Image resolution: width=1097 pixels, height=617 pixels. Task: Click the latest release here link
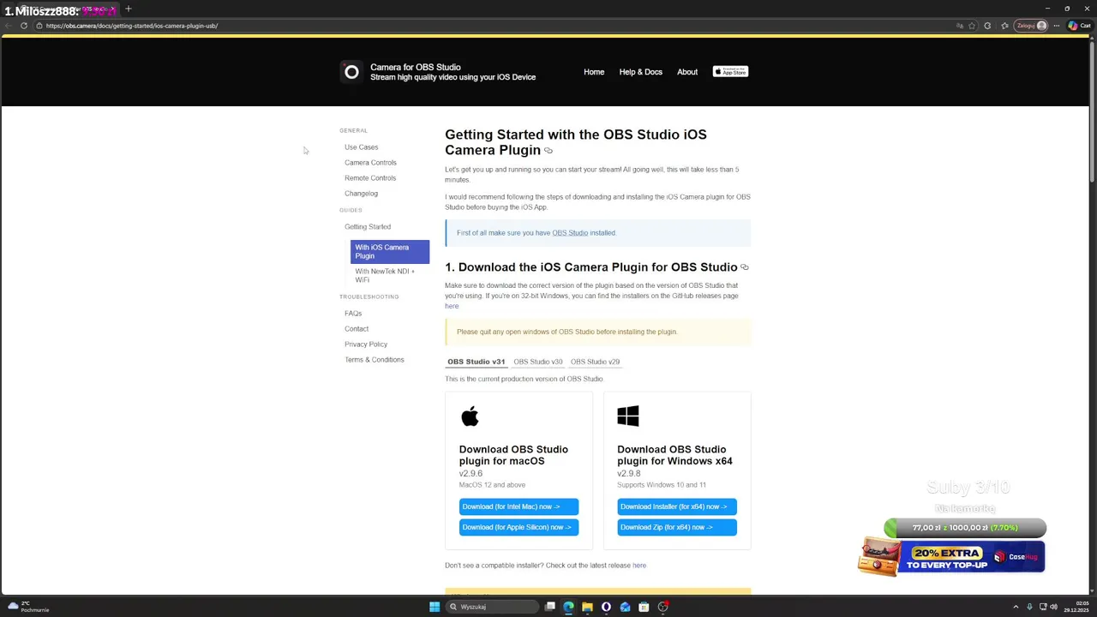click(639, 566)
